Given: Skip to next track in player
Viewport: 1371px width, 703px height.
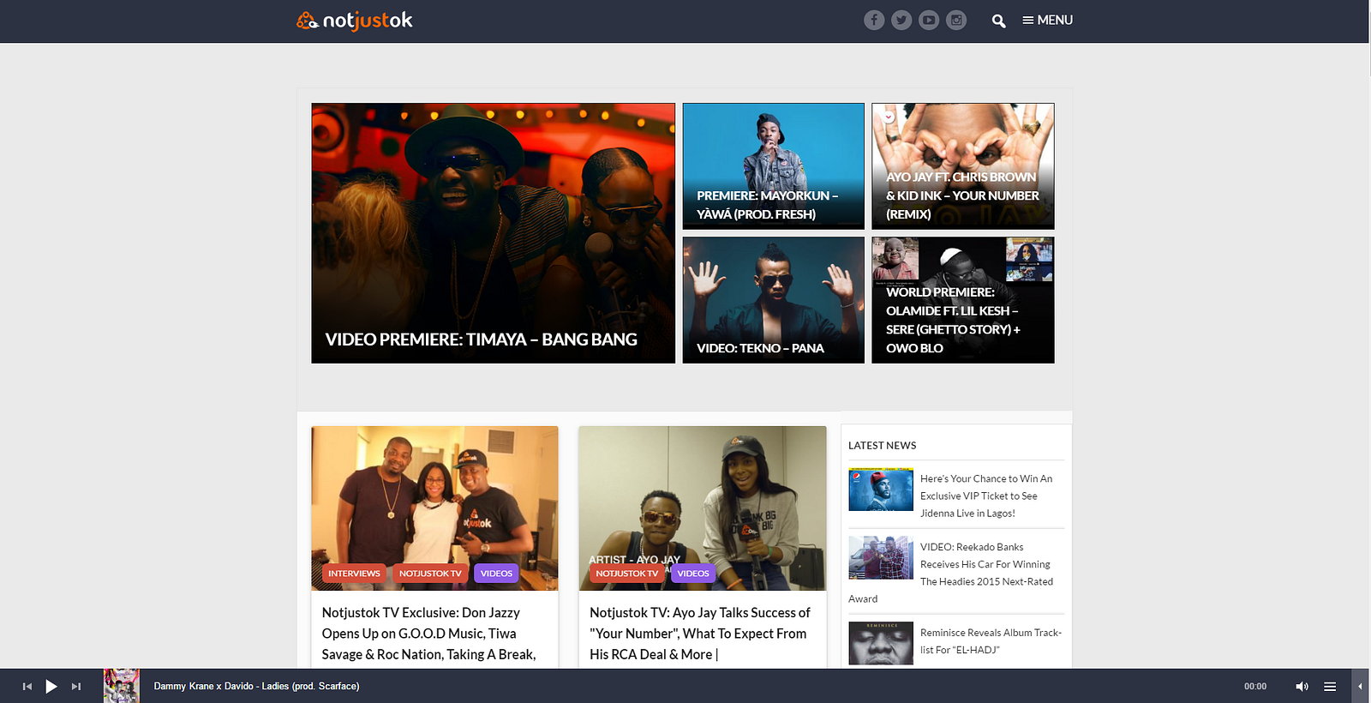Looking at the screenshot, I should pyautogui.click(x=76, y=686).
